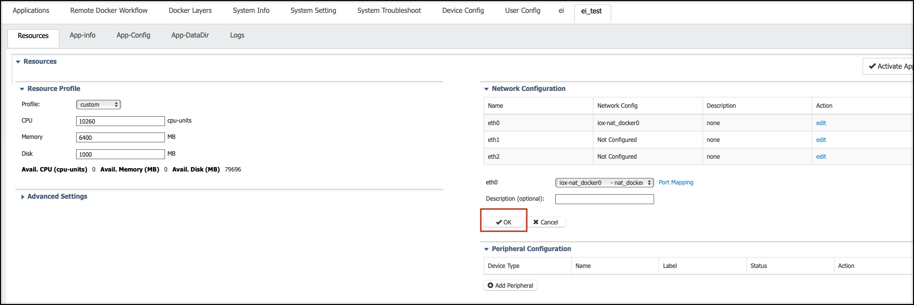Select the eth2 name cell

(539, 157)
